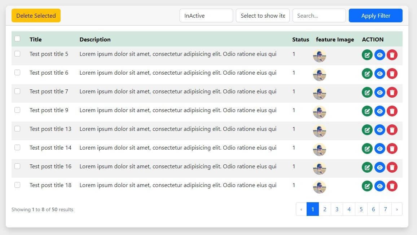View Test post title 18 with the eye icon
The image size is (417, 235).
(x=379, y=186)
